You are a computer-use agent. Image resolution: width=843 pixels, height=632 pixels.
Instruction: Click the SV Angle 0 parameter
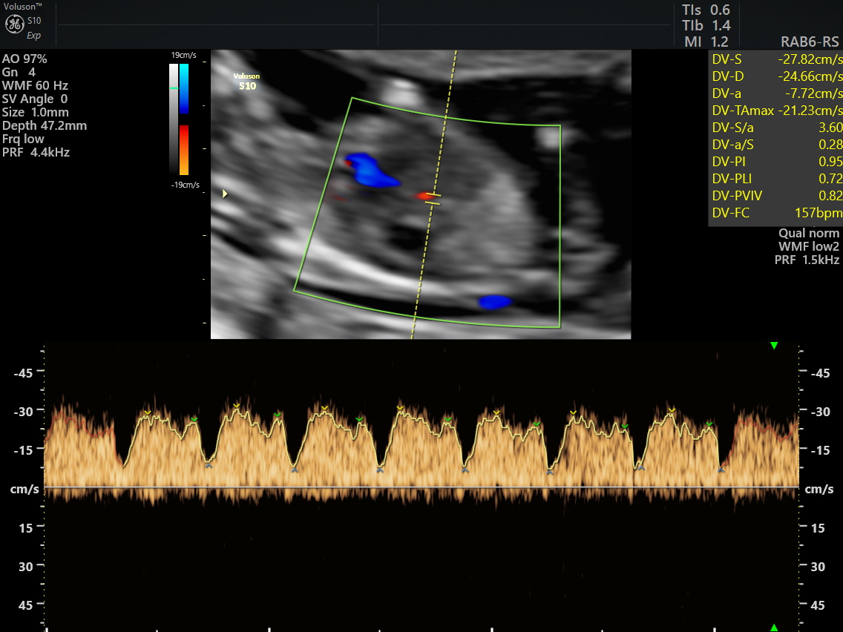pos(35,99)
